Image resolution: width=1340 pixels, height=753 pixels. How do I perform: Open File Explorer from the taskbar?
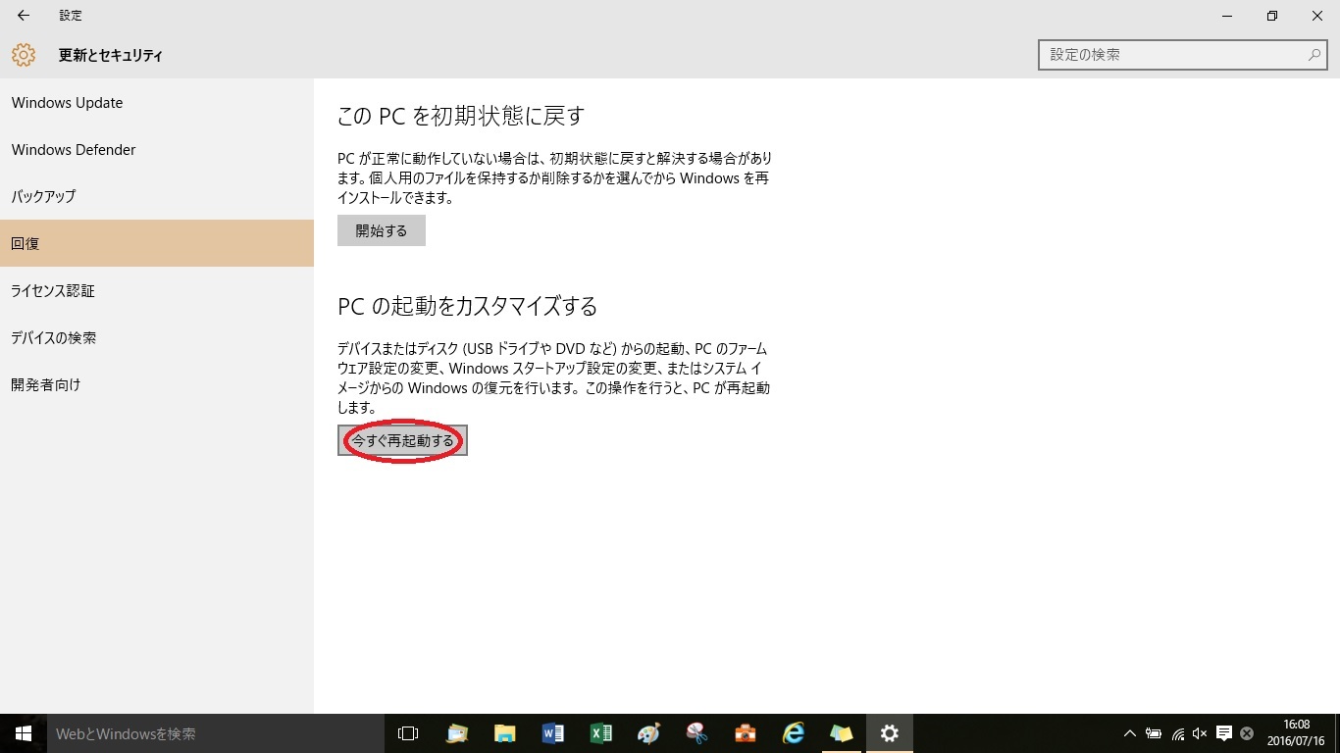504,733
